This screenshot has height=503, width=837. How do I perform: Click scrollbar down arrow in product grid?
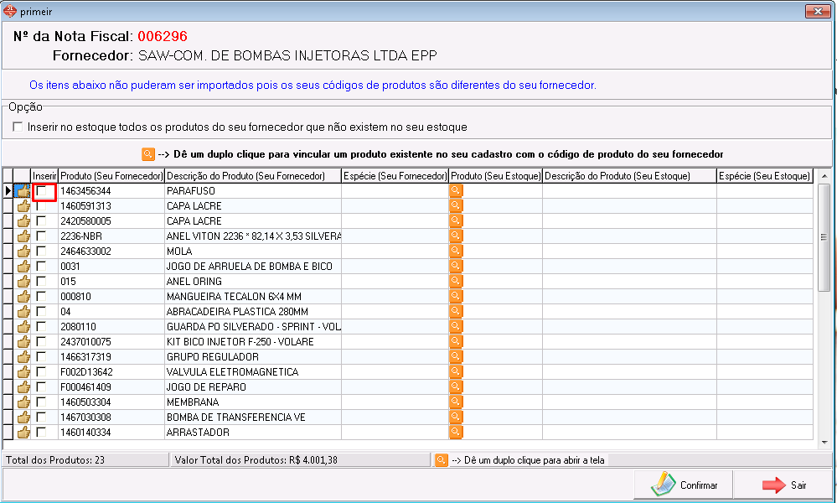coord(824,442)
